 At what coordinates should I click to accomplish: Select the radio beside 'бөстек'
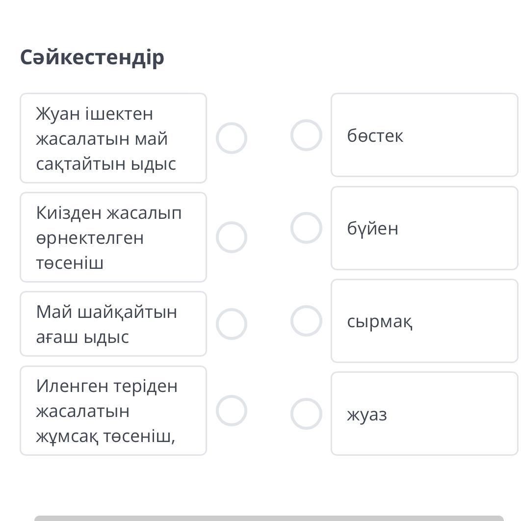[x=306, y=135]
